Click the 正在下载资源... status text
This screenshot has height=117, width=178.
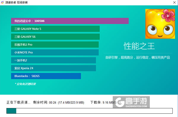[18, 102]
